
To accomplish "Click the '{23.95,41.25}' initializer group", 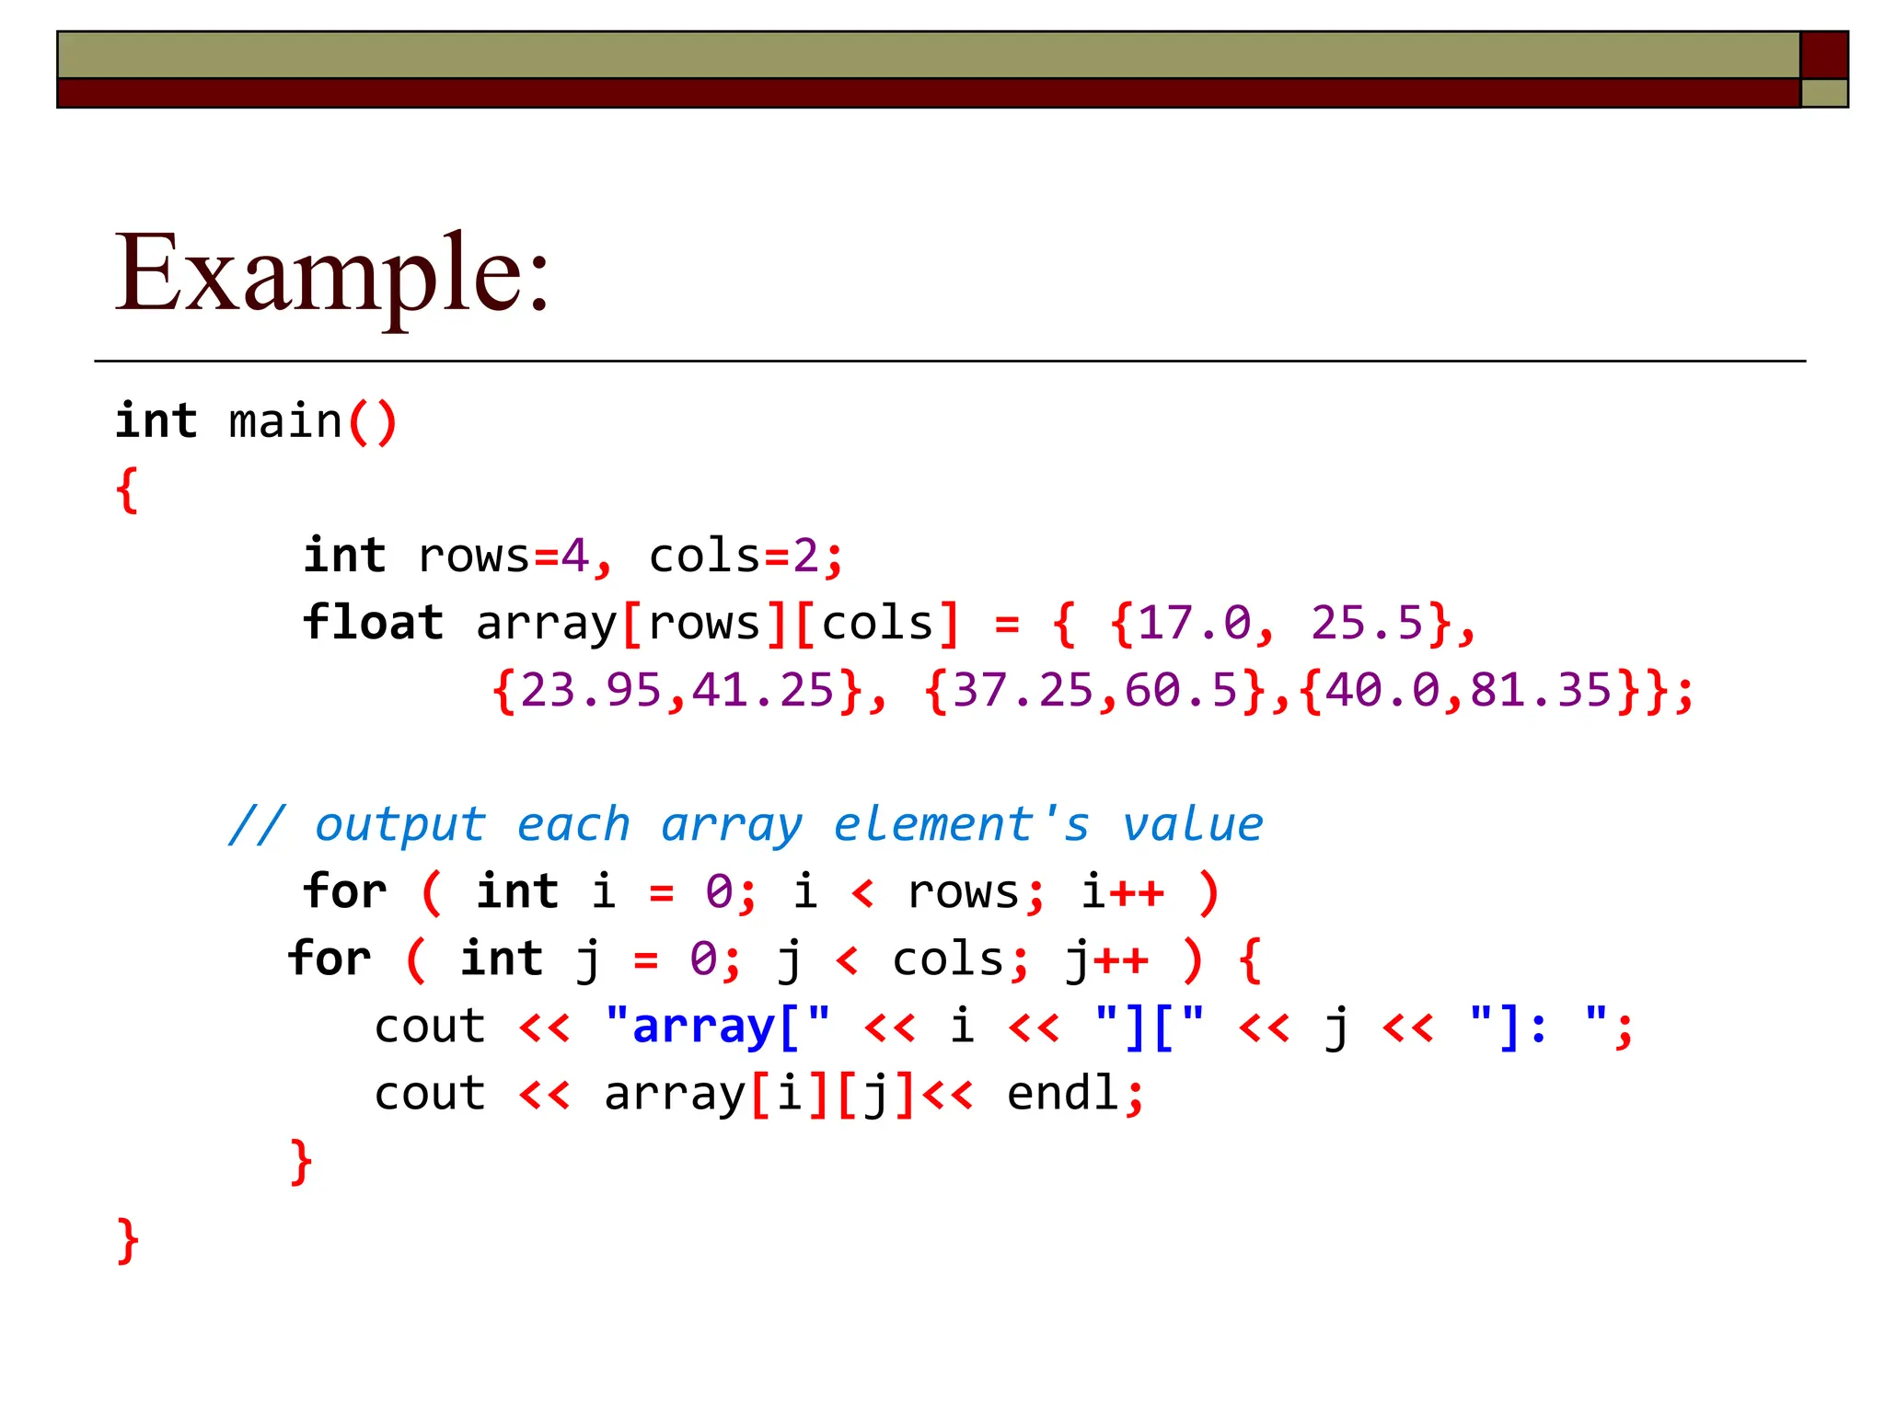I will tap(677, 690).
